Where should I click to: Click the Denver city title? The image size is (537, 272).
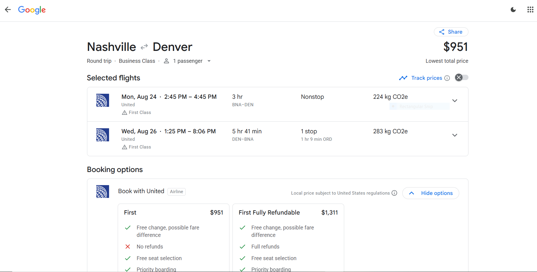[x=173, y=47]
